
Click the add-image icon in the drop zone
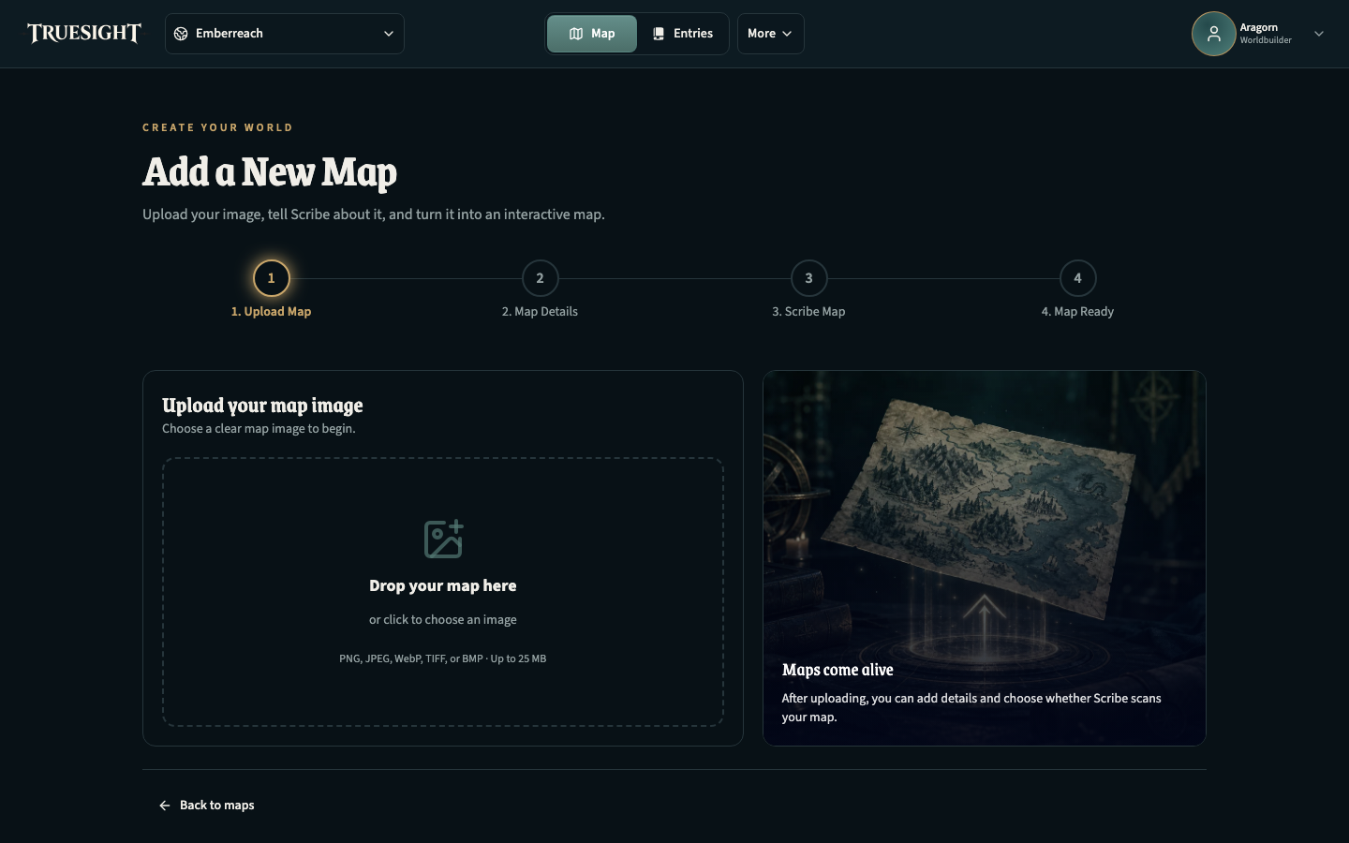(x=443, y=540)
